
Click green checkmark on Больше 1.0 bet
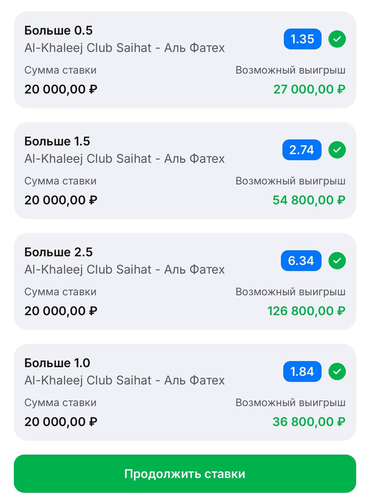pyautogui.click(x=337, y=372)
